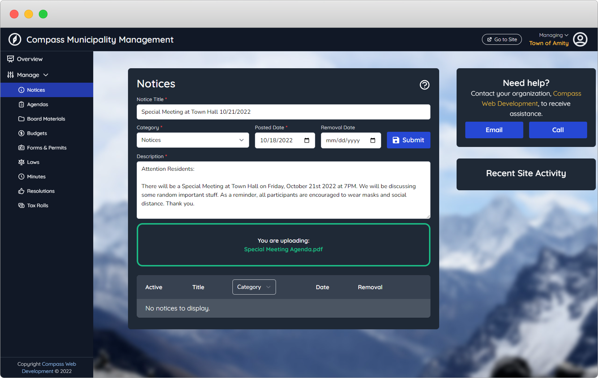This screenshot has height=378, width=598.
Task: Open the Tax Rolls sidebar item
Action: [x=37, y=205]
